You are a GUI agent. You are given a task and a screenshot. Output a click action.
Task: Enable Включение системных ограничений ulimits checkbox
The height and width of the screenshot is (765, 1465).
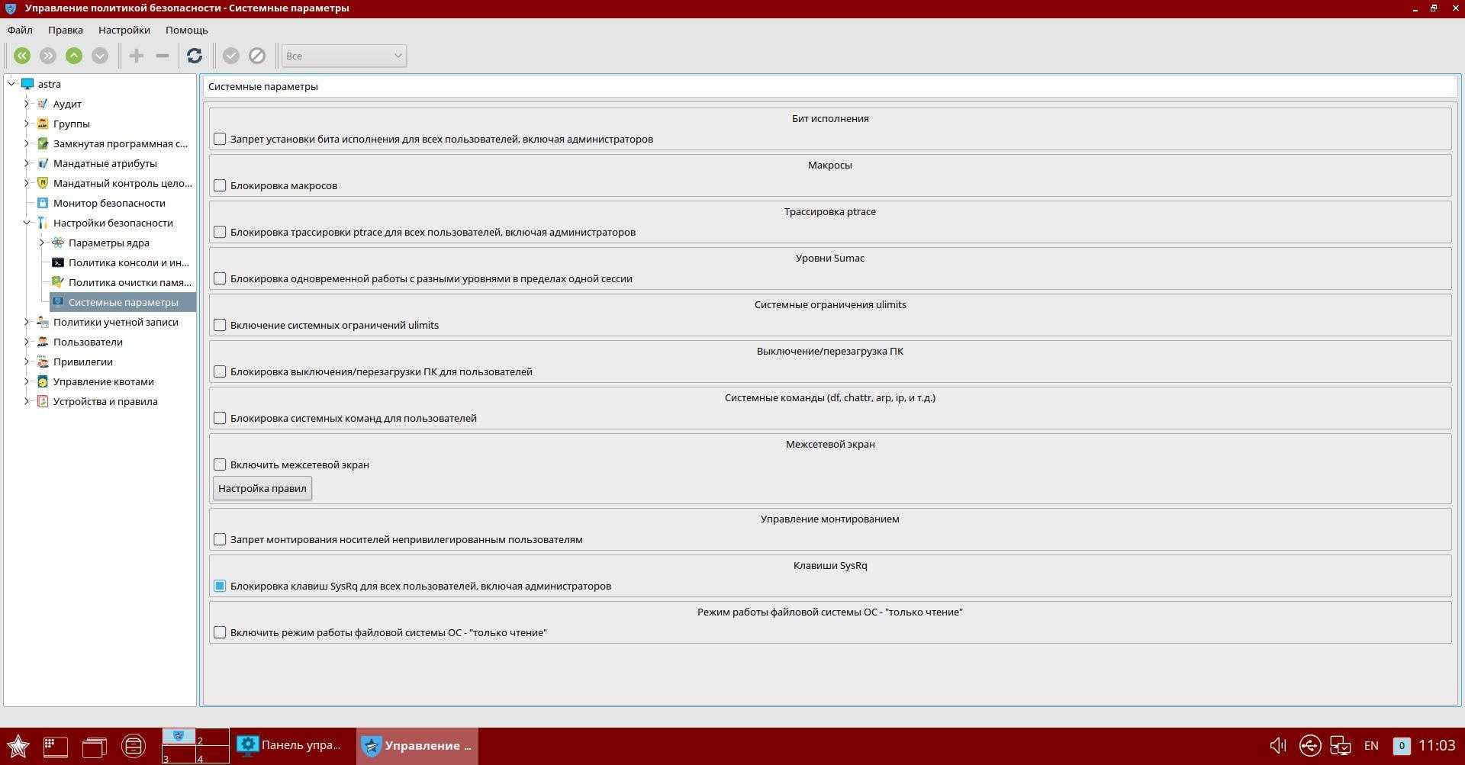tap(220, 325)
